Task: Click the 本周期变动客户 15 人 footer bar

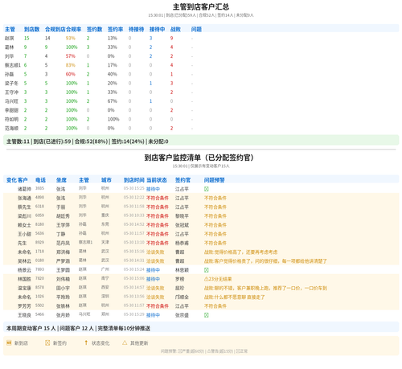Action: pyautogui.click(x=201, y=328)
